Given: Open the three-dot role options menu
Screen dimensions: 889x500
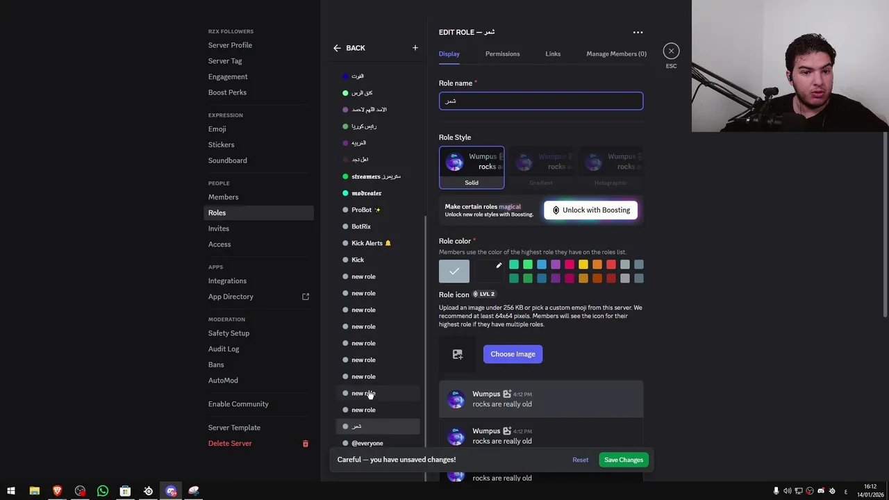Looking at the screenshot, I should tap(638, 32).
